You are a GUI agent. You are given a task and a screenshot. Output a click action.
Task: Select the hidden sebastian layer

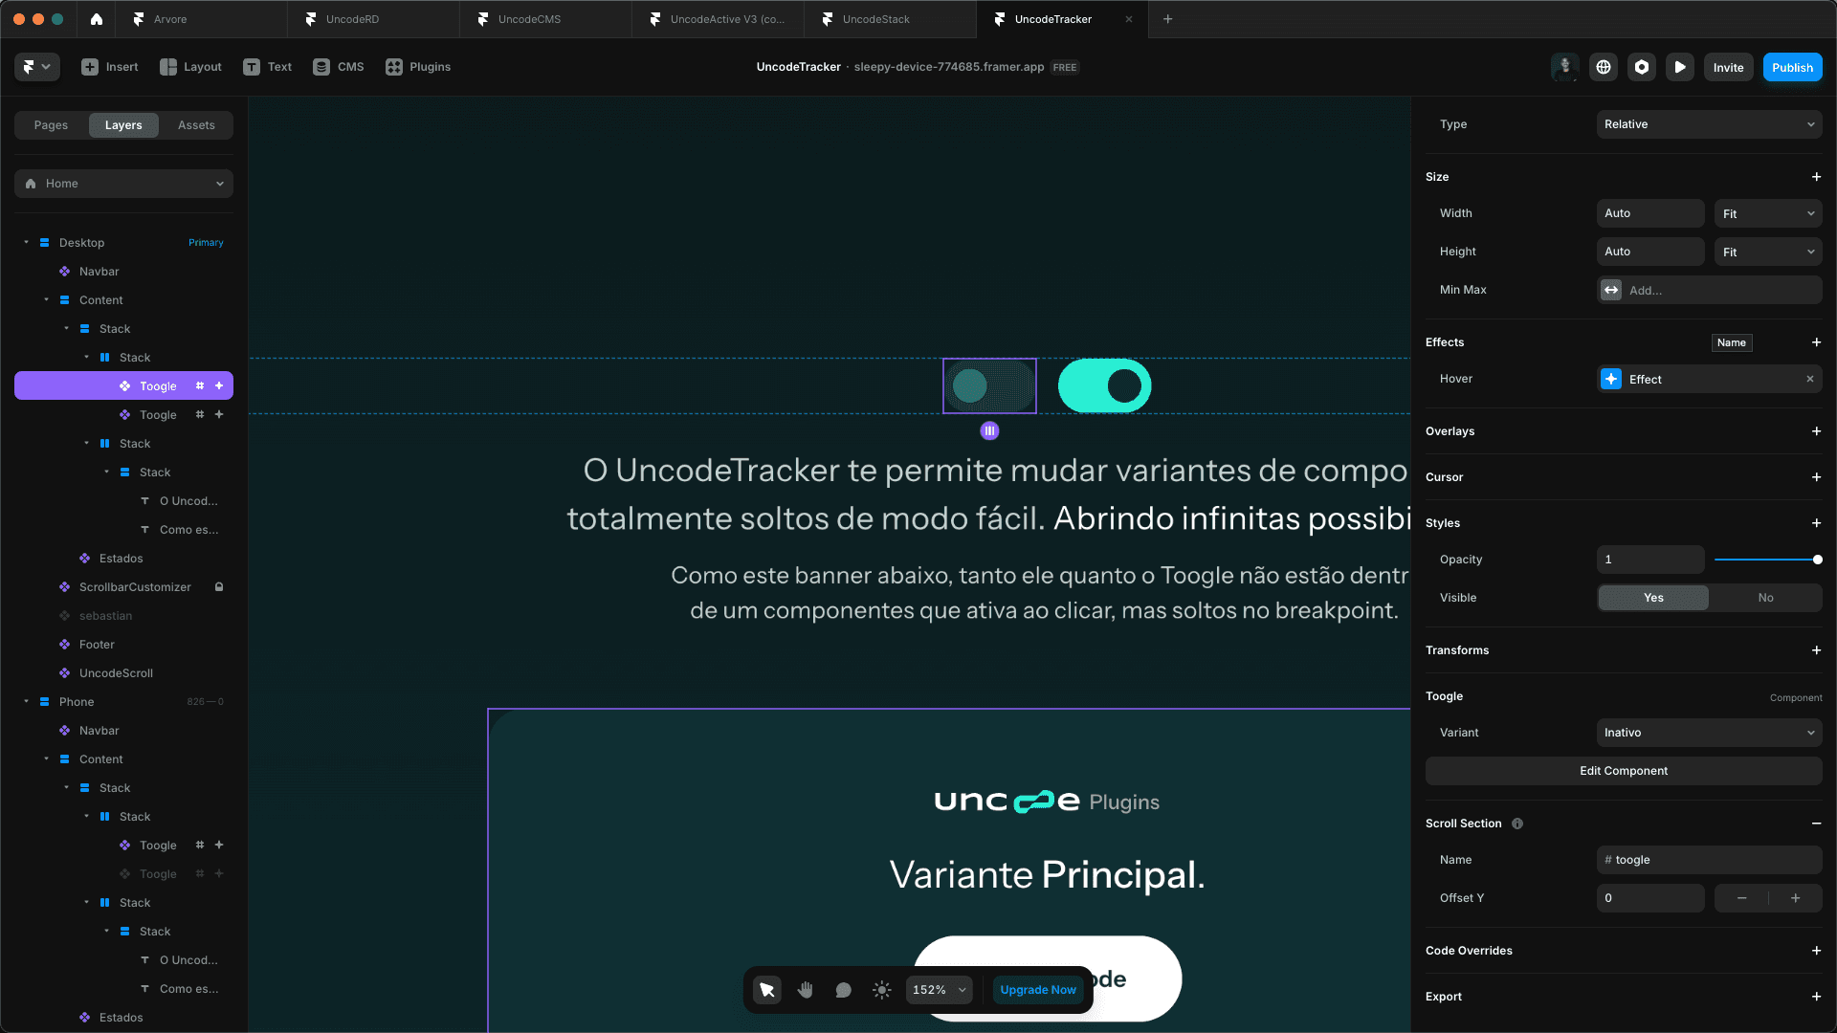(123, 616)
